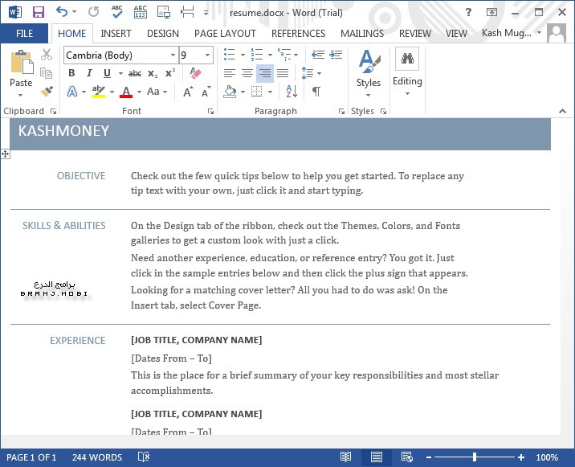Viewport: 575px width, 467px height.
Task: Collapse the ribbon with the arrow
Action: [562, 111]
